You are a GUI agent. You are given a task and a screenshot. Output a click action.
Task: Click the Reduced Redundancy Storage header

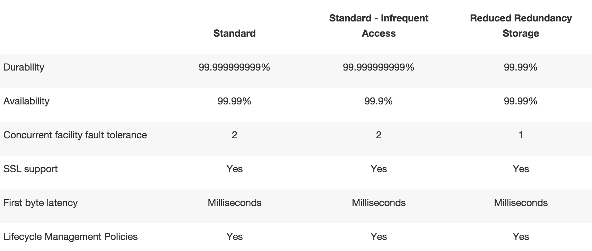coord(521,26)
